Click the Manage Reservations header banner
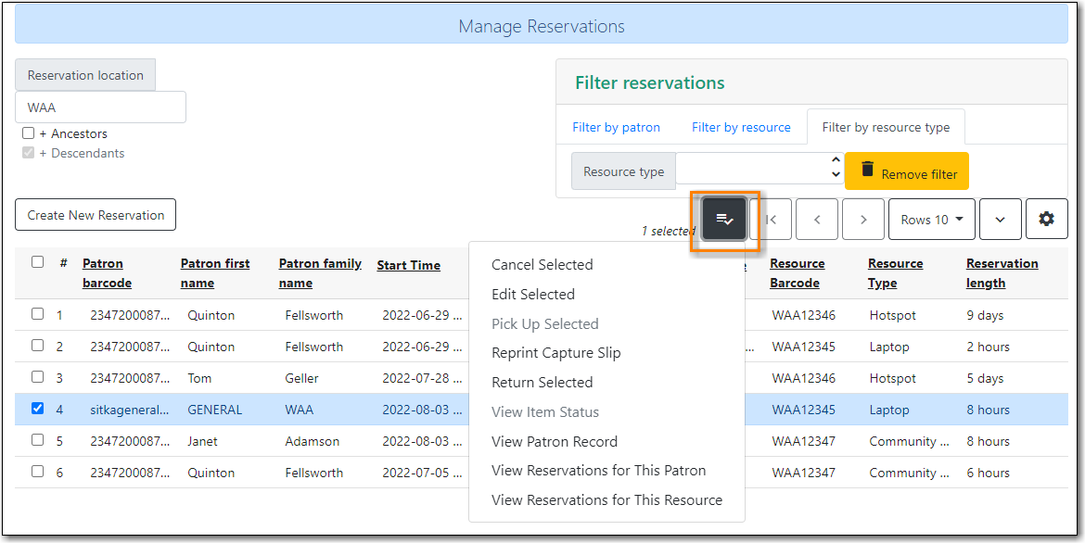This screenshot has height=543, width=1085. (x=542, y=26)
